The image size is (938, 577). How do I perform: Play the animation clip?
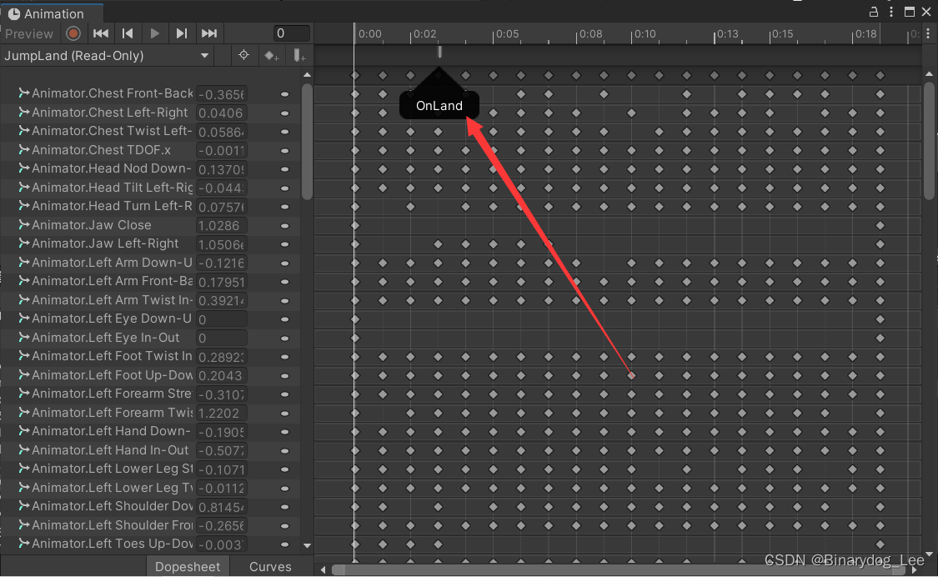(155, 33)
